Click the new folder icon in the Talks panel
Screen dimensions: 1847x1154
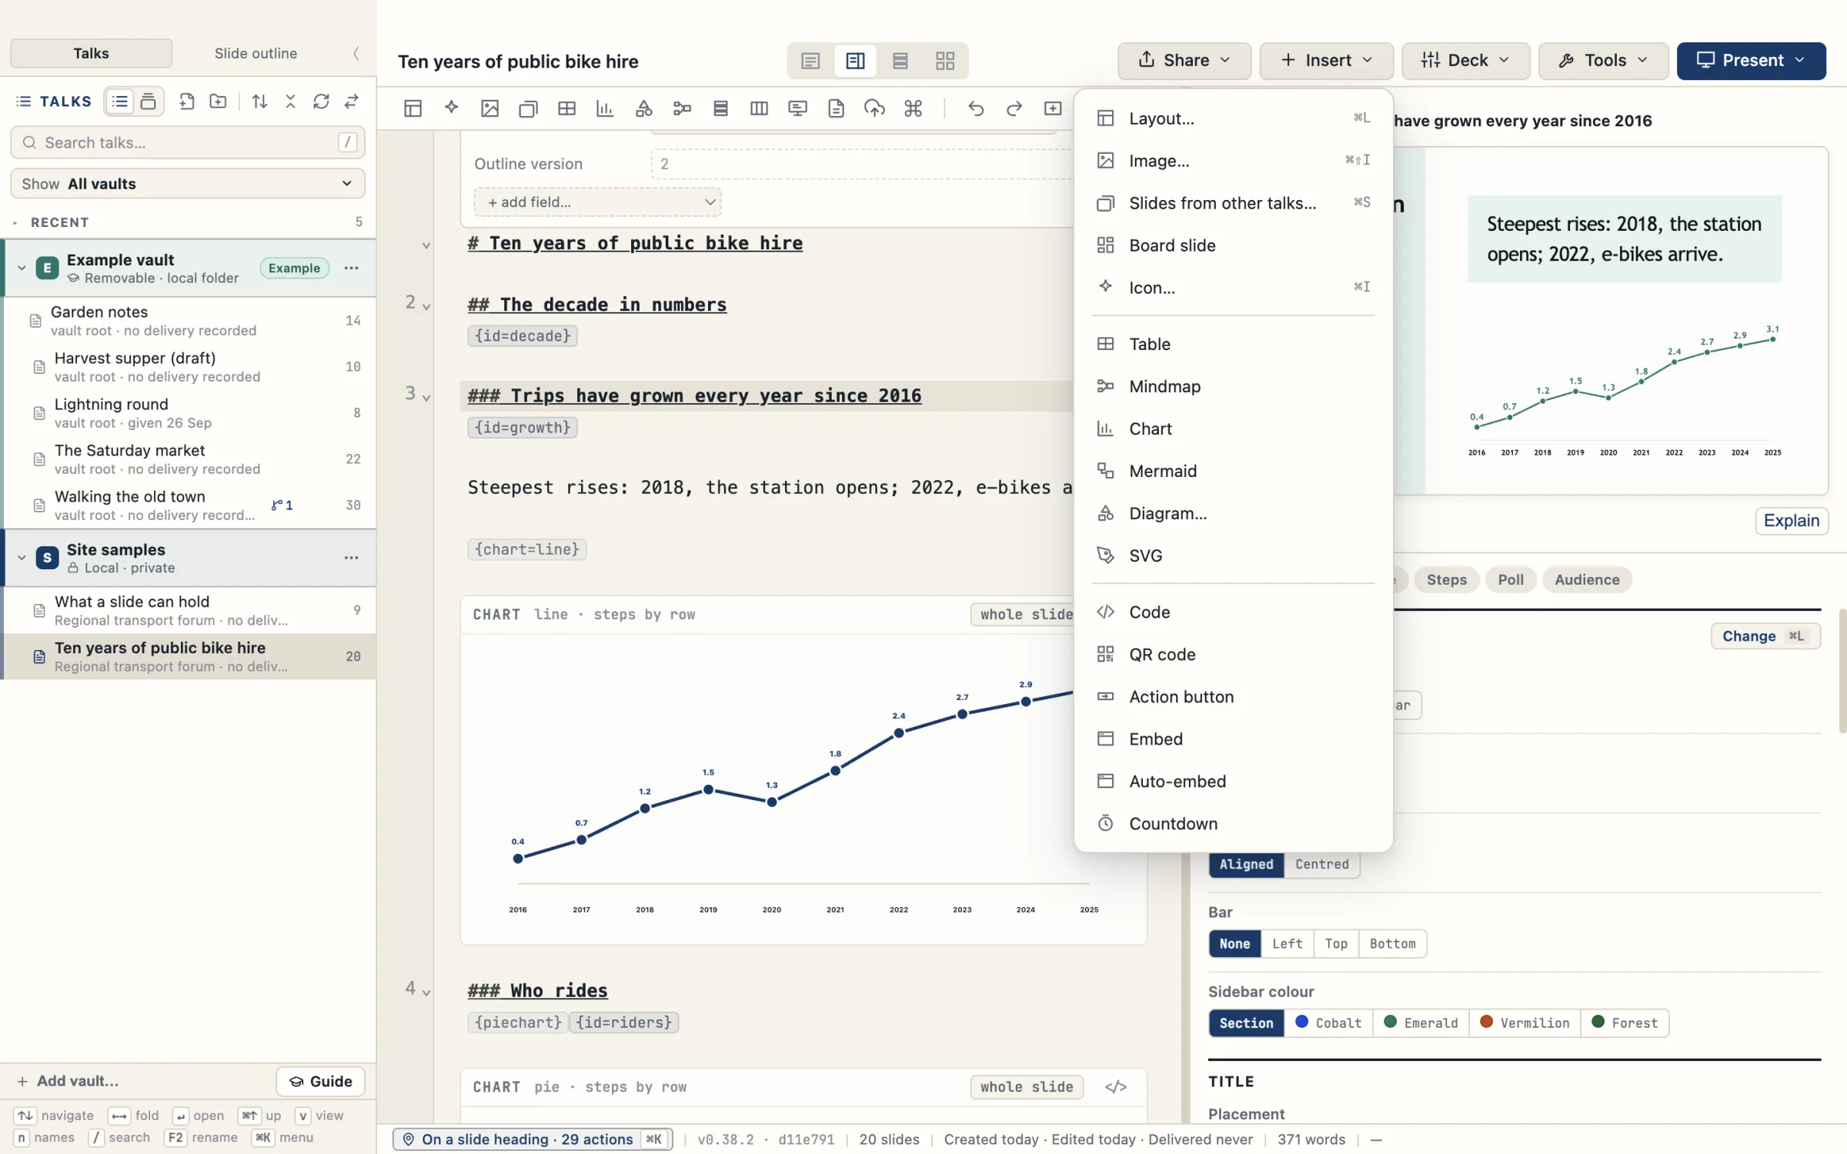[218, 101]
